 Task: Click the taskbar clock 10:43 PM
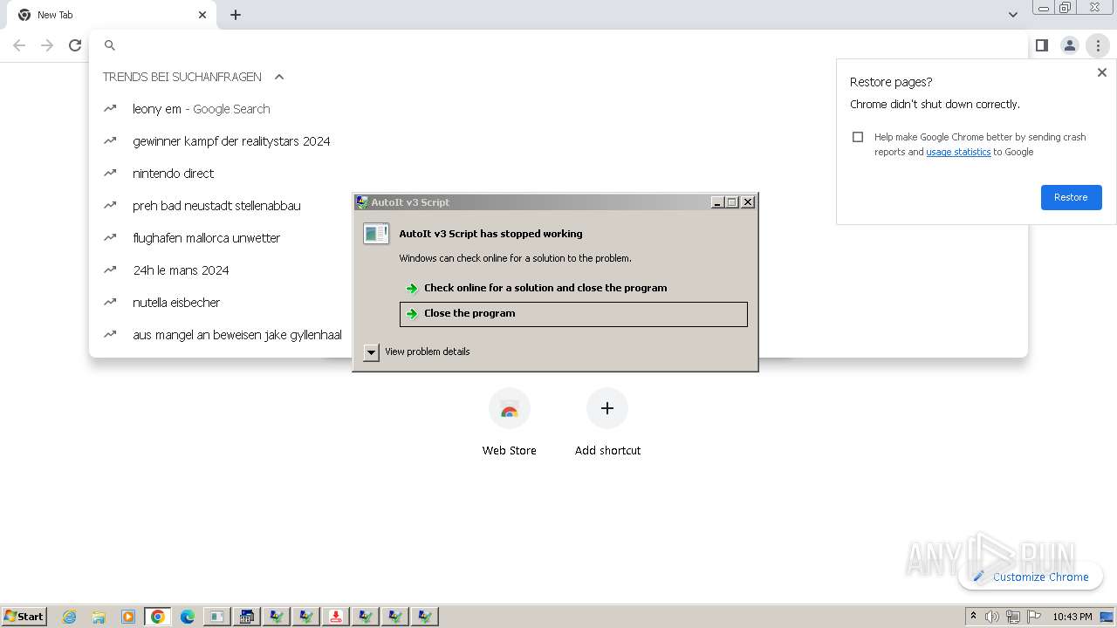[x=1072, y=617]
